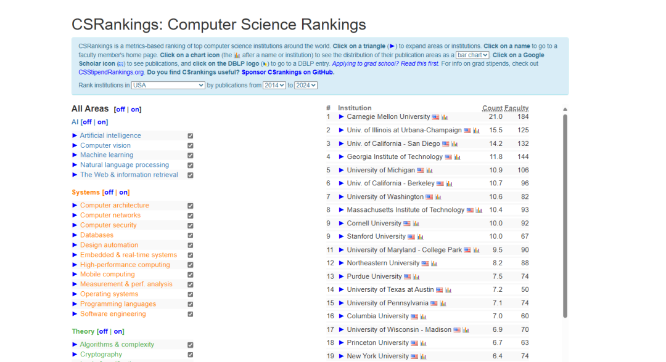Screen dimensions: 666x362
Task: Open chart icon for University of Maryland - College Park
Action: pyautogui.click(x=476, y=250)
